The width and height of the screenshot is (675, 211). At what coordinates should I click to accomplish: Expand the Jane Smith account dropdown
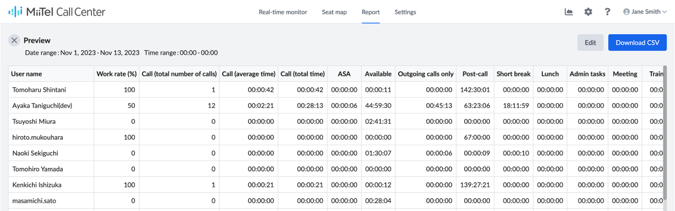tap(645, 12)
